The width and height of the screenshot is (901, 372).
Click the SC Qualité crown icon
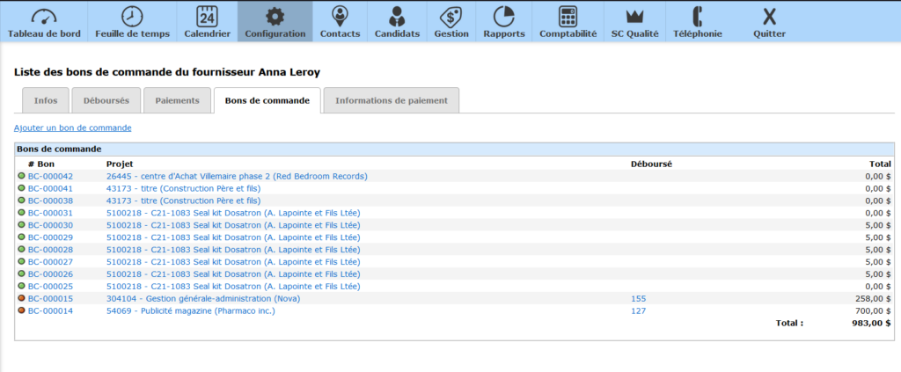pyautogui.click(x=634, y=17)
